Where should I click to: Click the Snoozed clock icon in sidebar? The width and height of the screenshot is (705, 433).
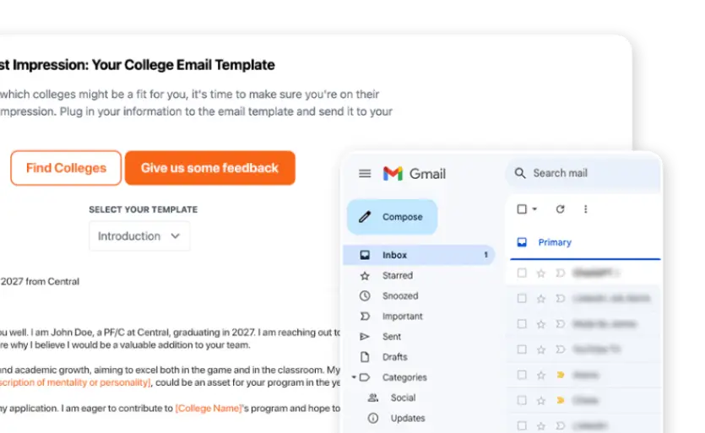[365, 296]
